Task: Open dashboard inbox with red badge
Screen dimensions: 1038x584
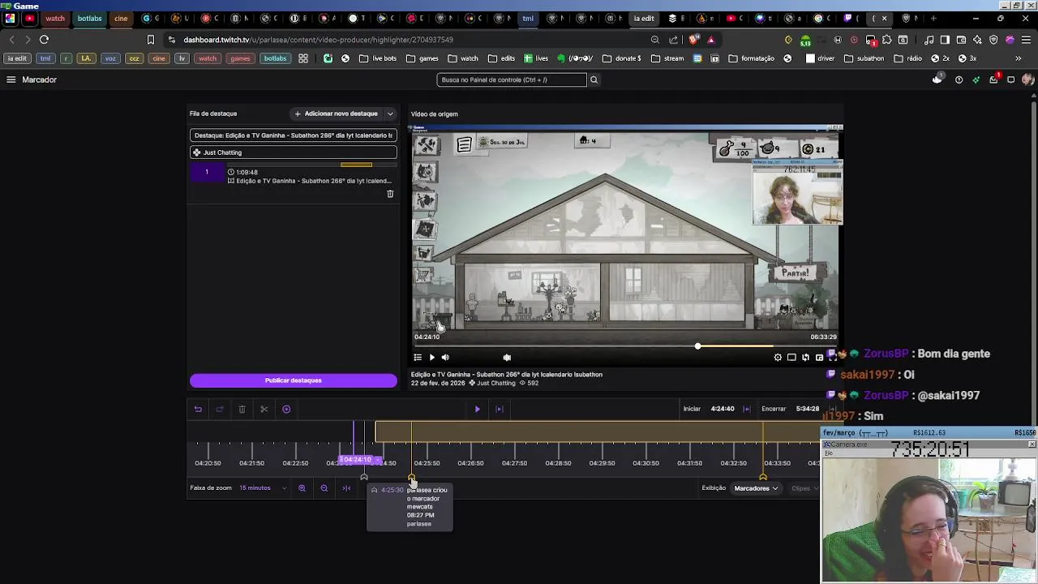Action: pos(993,79)
